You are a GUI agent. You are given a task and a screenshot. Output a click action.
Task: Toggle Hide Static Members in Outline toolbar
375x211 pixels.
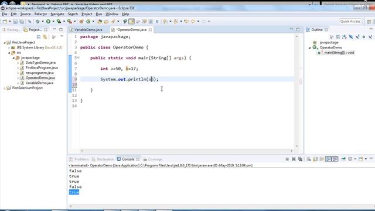point(357,37)
